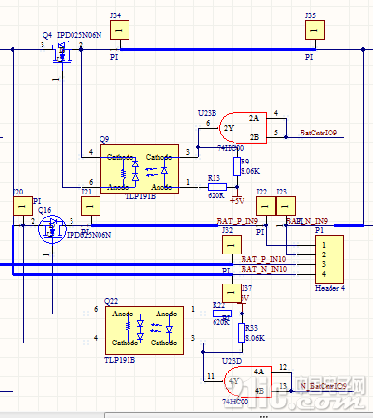
Task: Click the BatCntrIO9 net label
Action: (319, 133)
